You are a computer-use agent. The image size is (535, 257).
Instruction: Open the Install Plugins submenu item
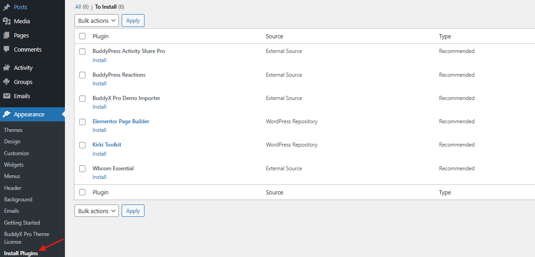tap(21, 253)
